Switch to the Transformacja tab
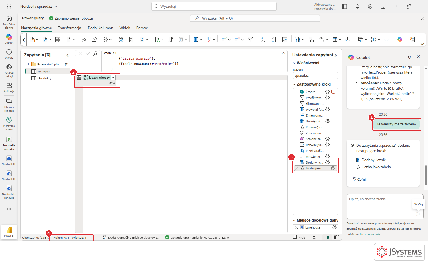The height and width of the screenshot is (263, 428). click(70, 28)
